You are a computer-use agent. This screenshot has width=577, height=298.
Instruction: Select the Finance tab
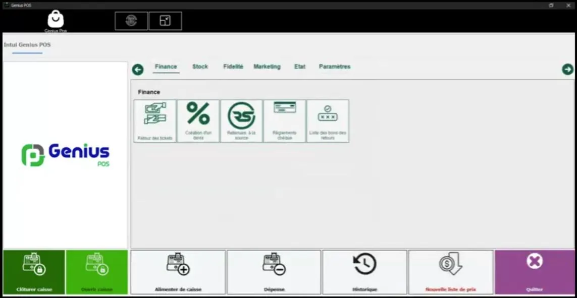166,67
